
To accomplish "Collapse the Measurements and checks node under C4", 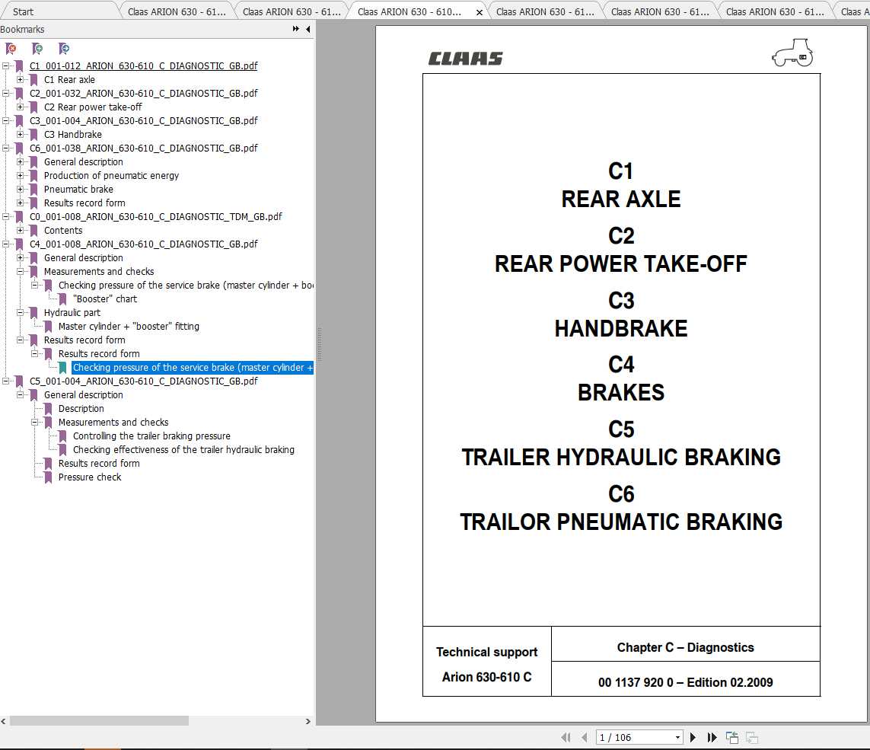I will coord(20,272).
